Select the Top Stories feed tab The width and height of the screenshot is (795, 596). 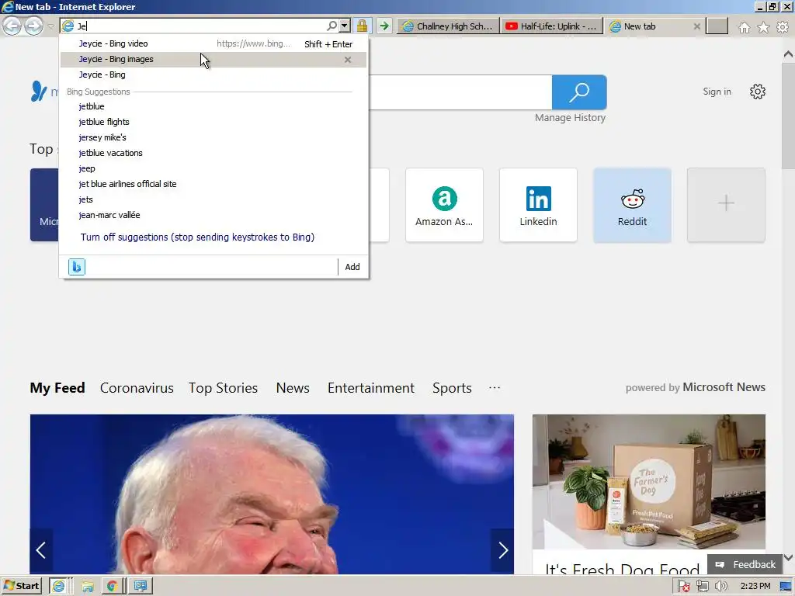tap(223, 388)
